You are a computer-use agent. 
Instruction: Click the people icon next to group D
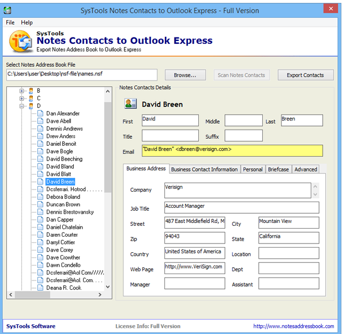coord(31,106)
